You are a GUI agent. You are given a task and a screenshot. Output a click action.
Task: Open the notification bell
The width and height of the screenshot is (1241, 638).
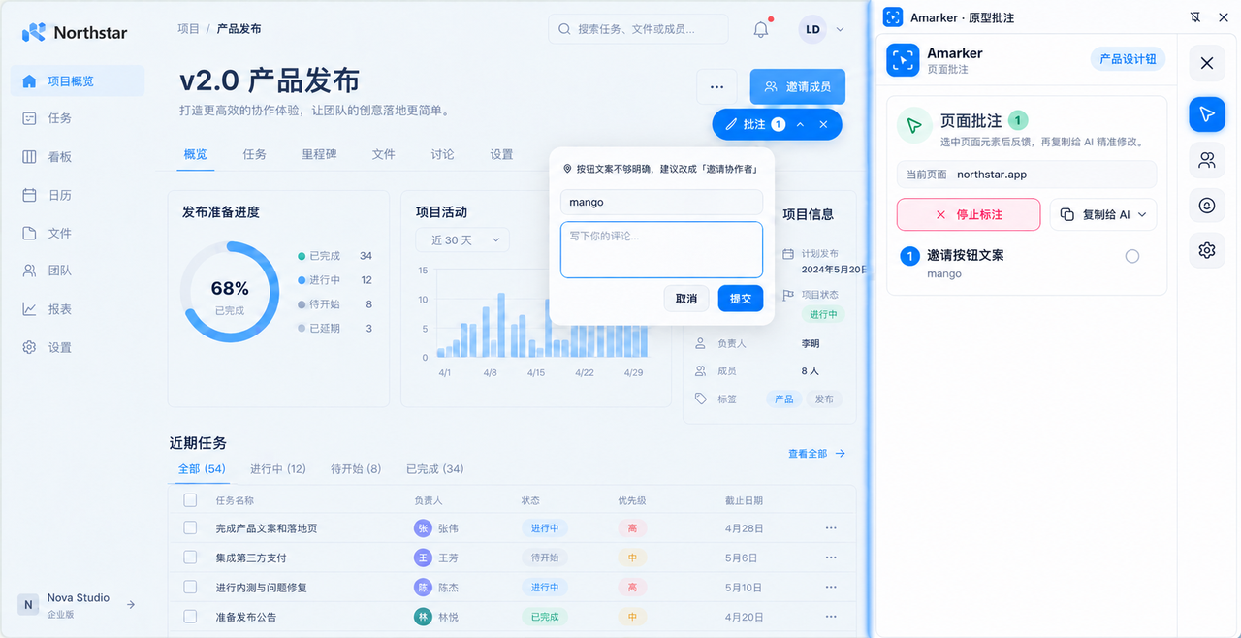(x=761, y=29)
